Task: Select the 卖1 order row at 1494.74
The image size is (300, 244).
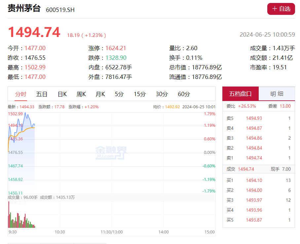Action: (x=259, y=158)
